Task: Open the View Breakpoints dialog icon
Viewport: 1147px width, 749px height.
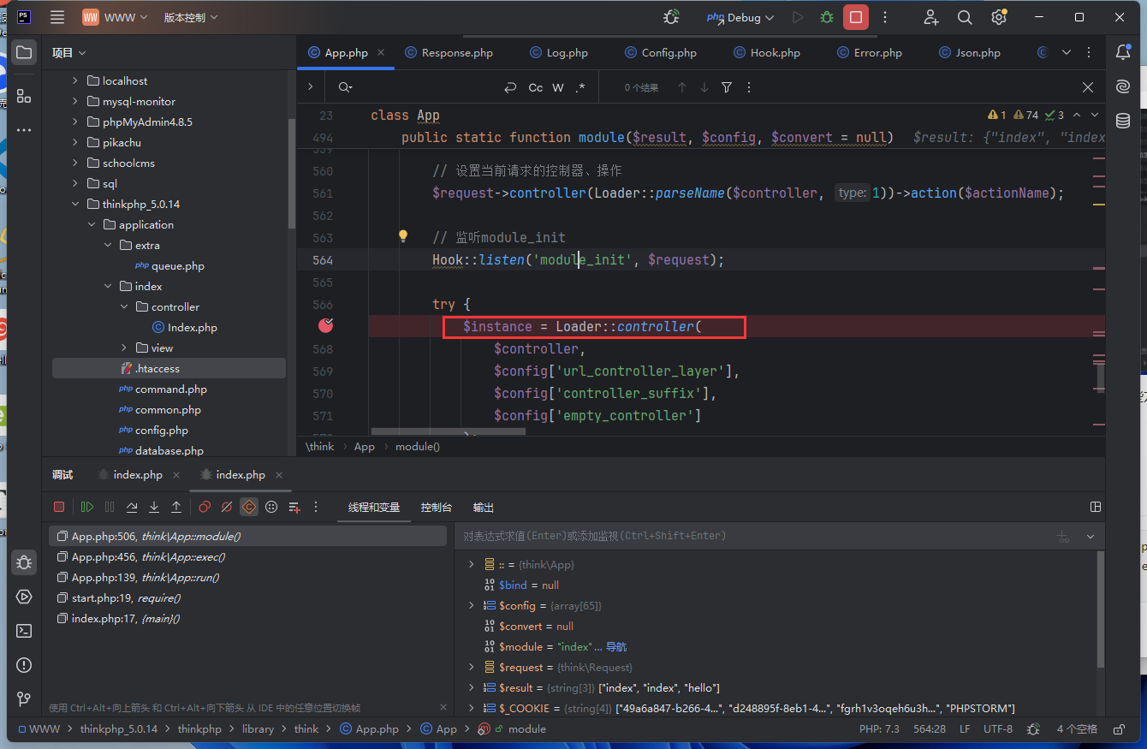Action: [x=205, y=507]
